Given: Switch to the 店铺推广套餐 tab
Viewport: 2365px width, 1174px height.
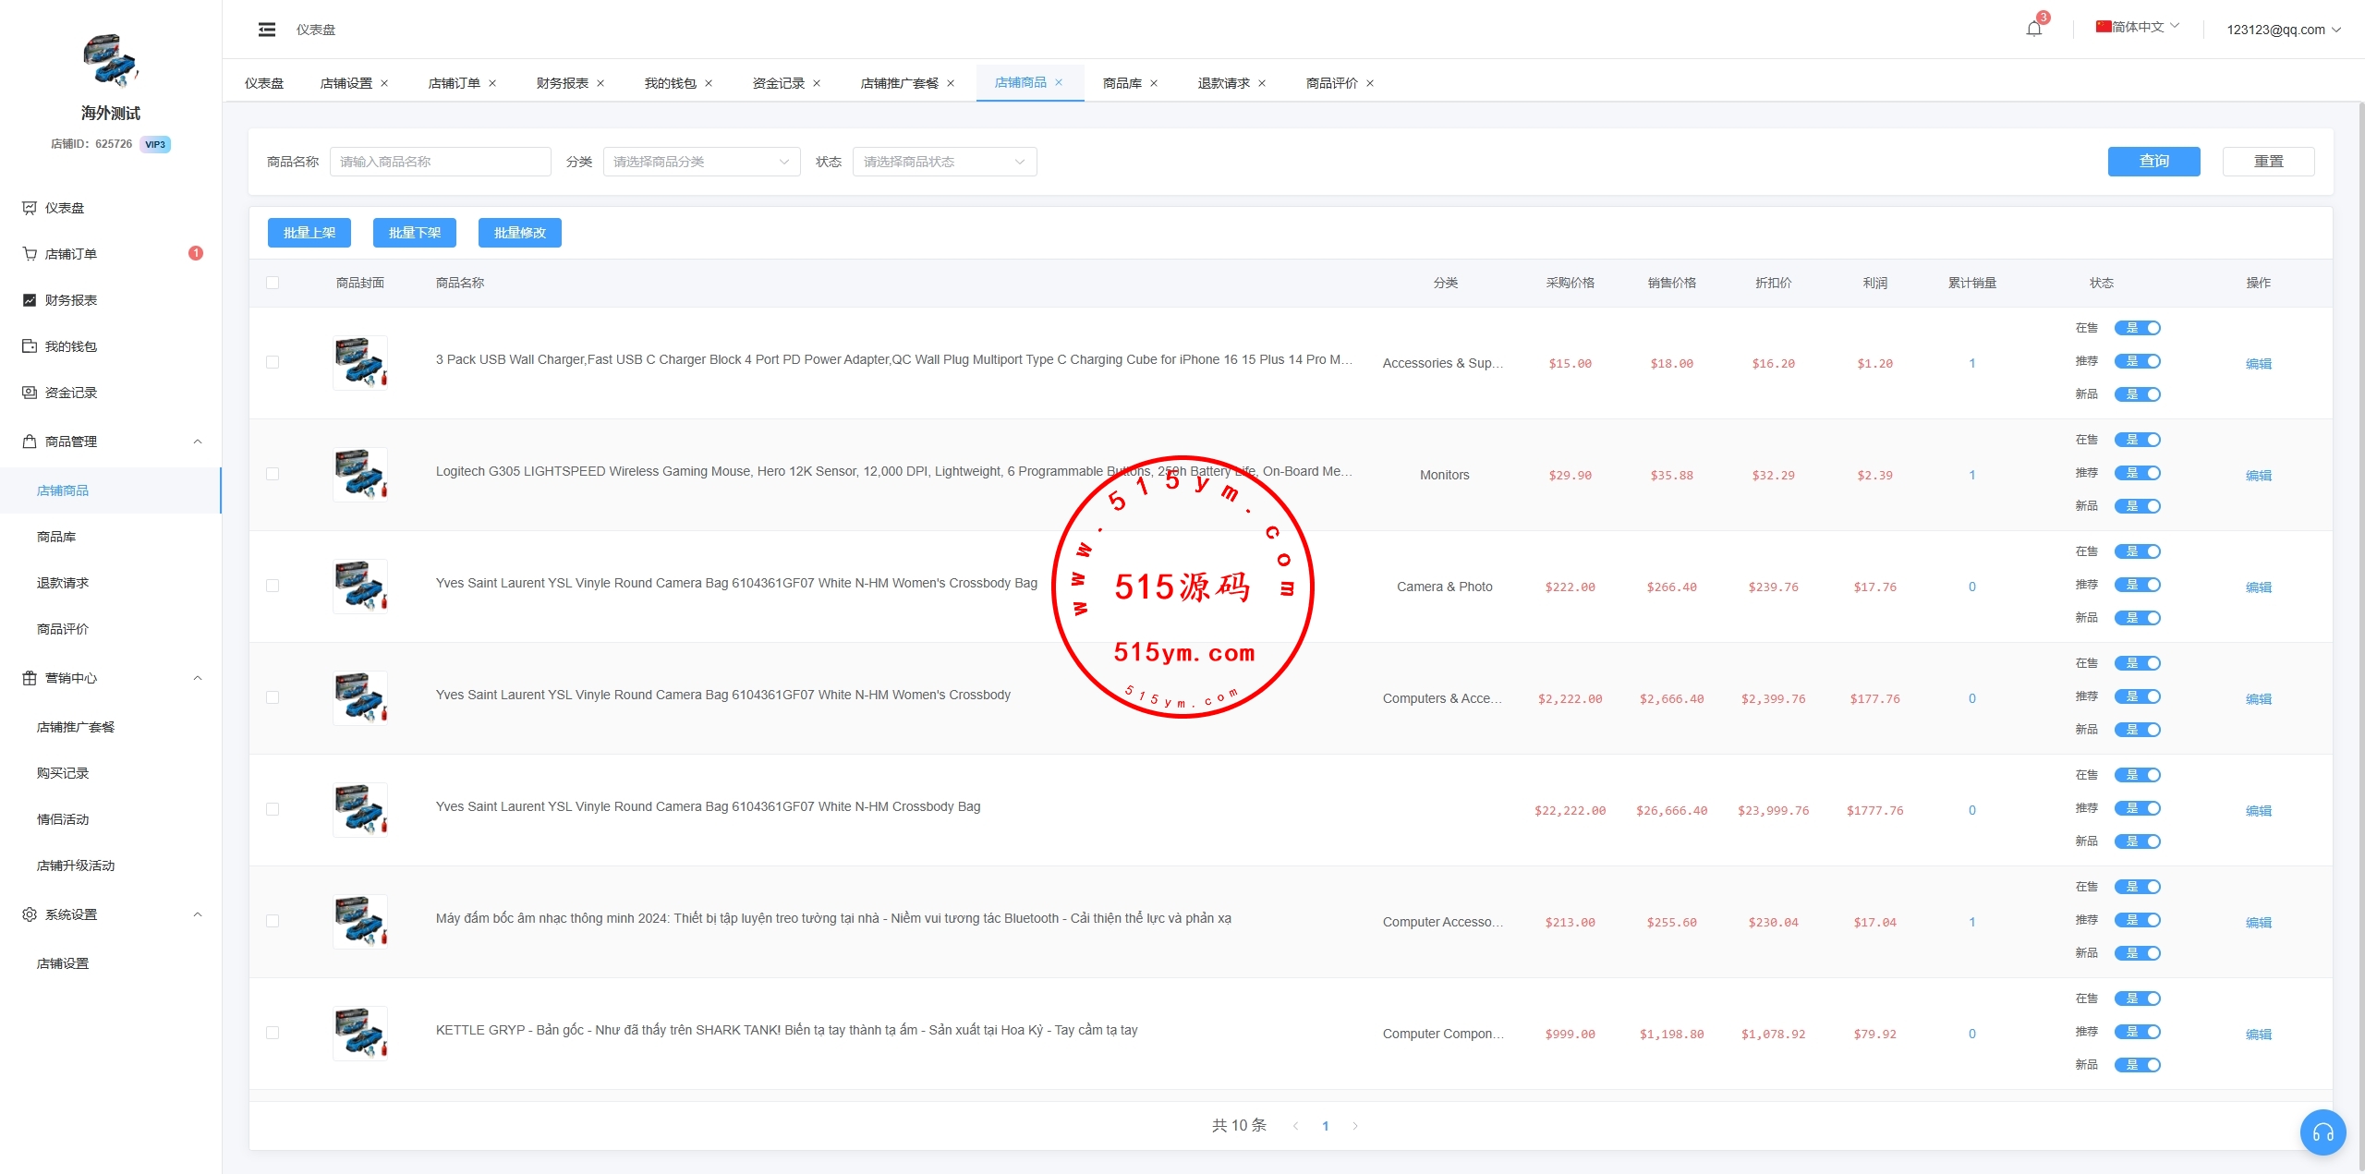Looking at the screenshot, I should (x=899, y=83).
